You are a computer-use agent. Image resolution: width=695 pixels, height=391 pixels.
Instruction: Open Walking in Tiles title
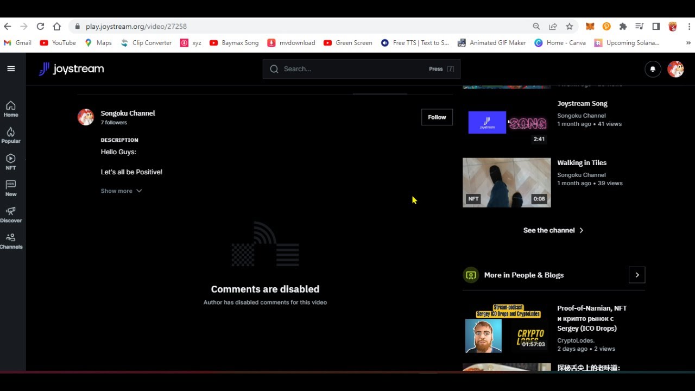pyautogui.click(x=582, y=162)
